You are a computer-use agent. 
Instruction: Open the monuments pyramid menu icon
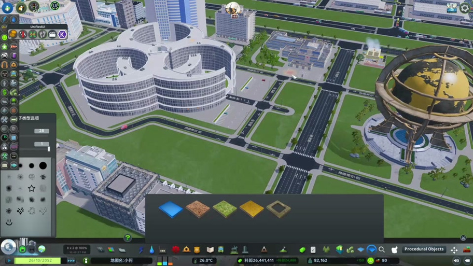point(264,249)
